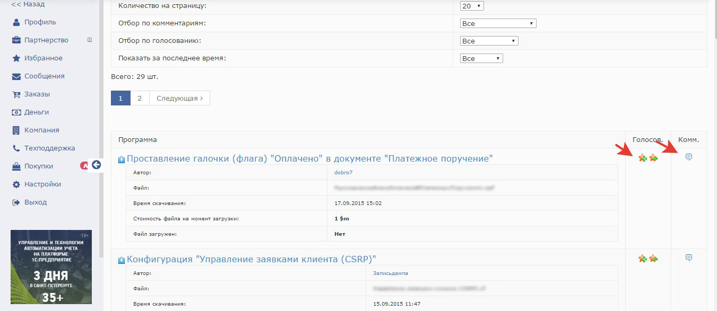Click the "Следующая" pagination button
The width and height of the screenshot is (717, 311).
pos(180,98)
